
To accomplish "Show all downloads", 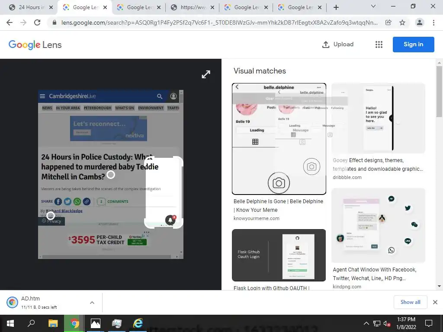I will [x=410, y=302].
